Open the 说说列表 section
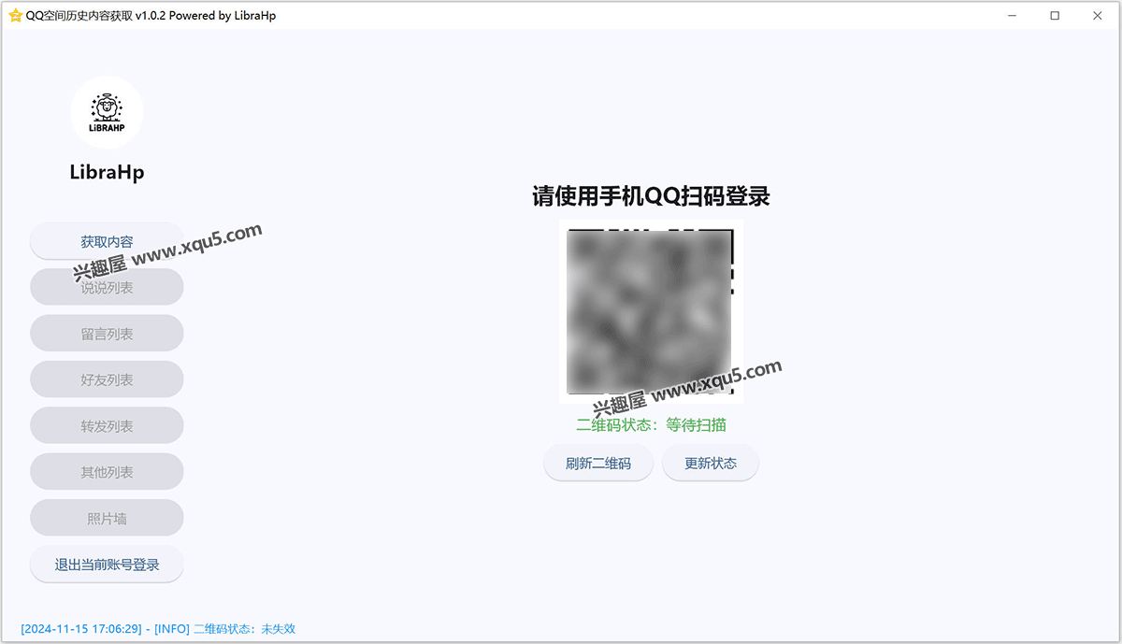The height and width of the screenshot is (644, 1122). coord(107,287)
